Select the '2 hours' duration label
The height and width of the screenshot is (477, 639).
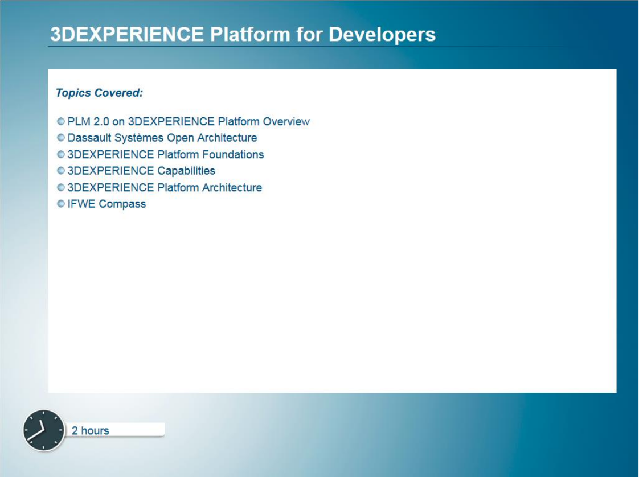point(91,430)
